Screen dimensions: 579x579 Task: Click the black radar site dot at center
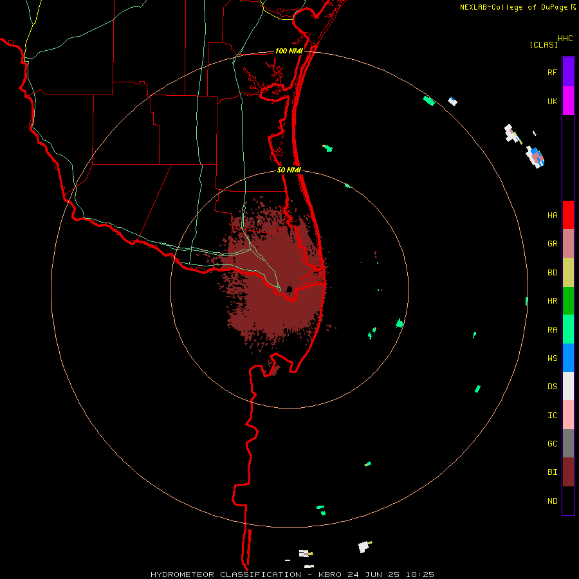[x=289, y=289]
